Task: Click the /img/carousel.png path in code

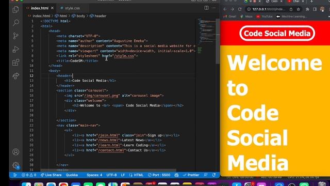Action: 101,96
